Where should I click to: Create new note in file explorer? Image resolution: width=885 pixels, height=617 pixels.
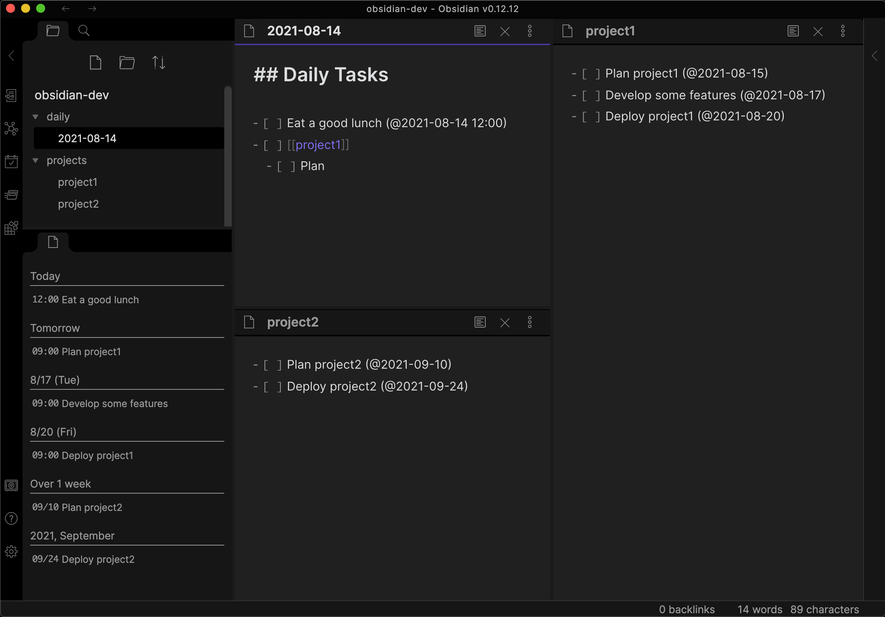point(95,62)
